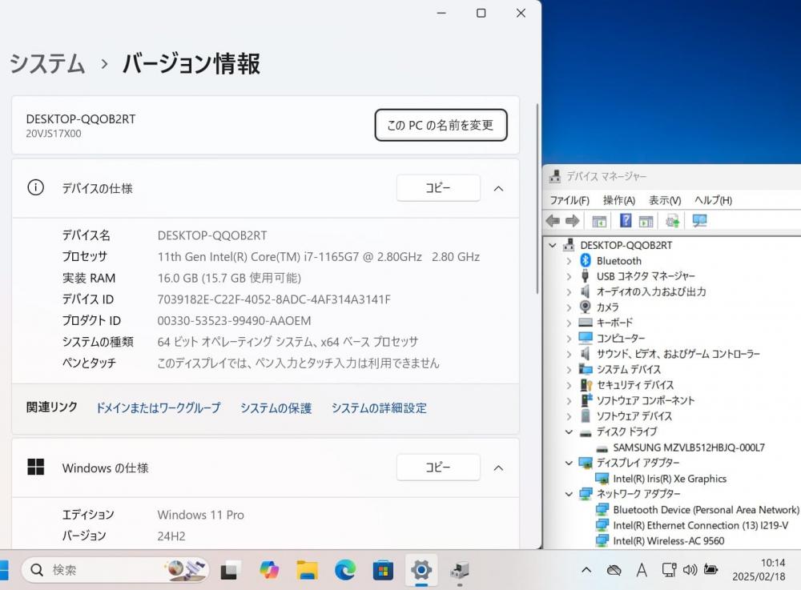Collapse the ネットワーク アダプター node
801x590 pixels.
tap(569, 494)
